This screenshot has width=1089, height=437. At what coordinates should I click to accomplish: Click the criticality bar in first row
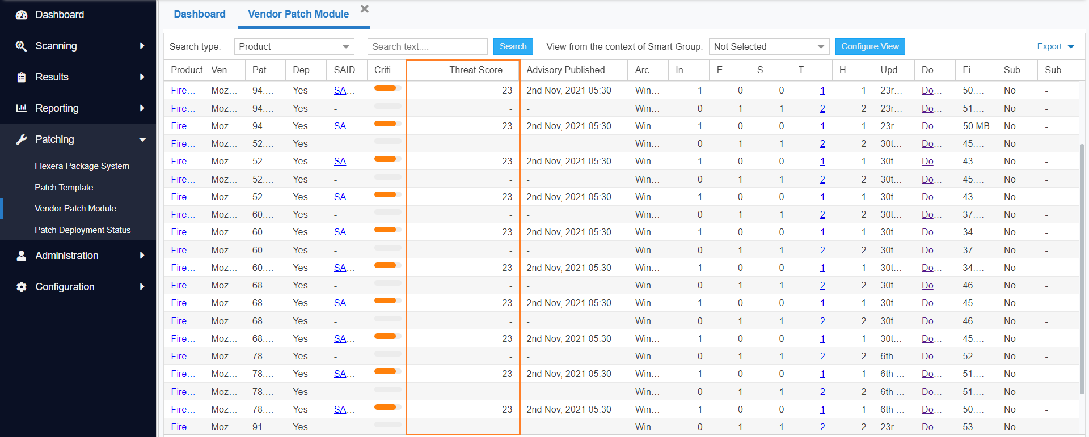click(x=387, y=88)
